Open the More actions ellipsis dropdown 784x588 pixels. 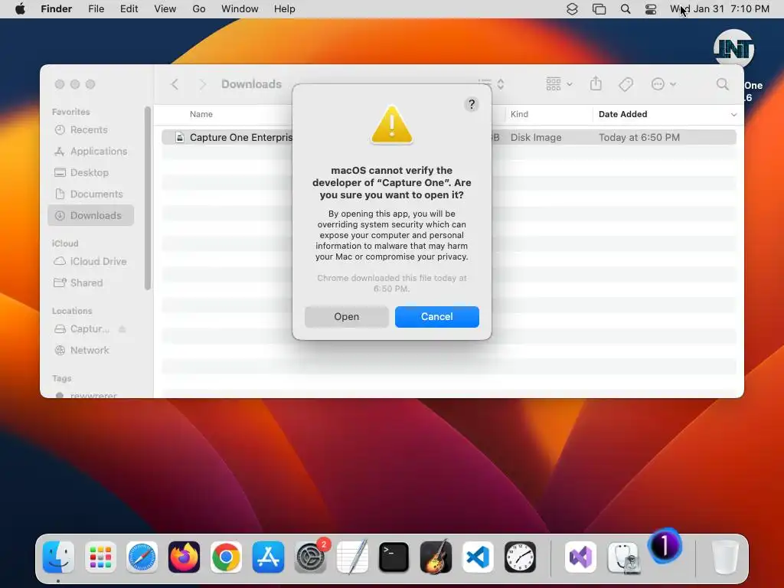pyautogui.click(x=664, y=84)
